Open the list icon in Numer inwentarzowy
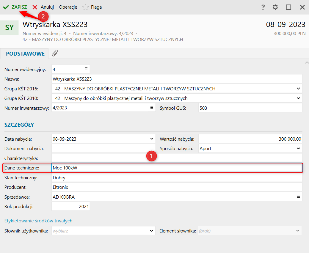This screenshot has width=309, height=253. click(152, 108)
